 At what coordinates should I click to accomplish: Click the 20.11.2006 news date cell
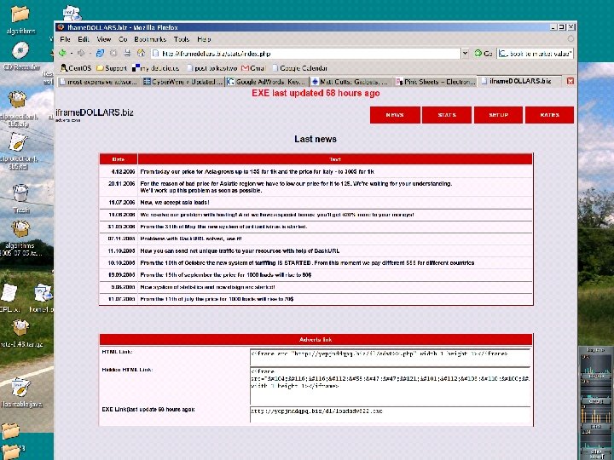[x=119, y=187]
